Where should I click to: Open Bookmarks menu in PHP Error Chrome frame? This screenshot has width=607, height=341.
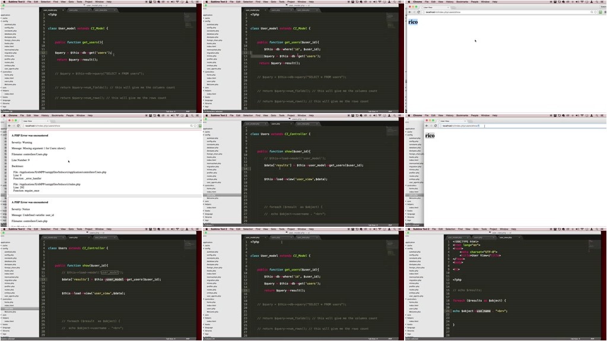pyautogui.click(x=58, y=115)
